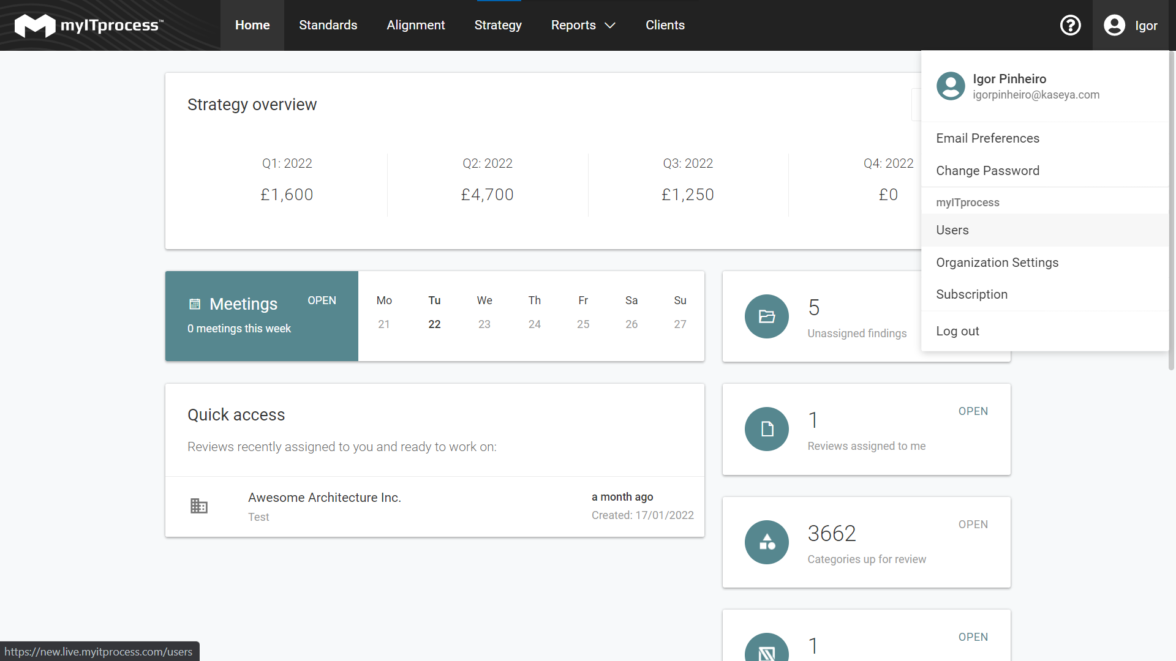Click the igorpinheiro@kaseya.com email text
The width and height of the screenshot is (1176, 661).
pyautogui.click(x=1036, y=95)
